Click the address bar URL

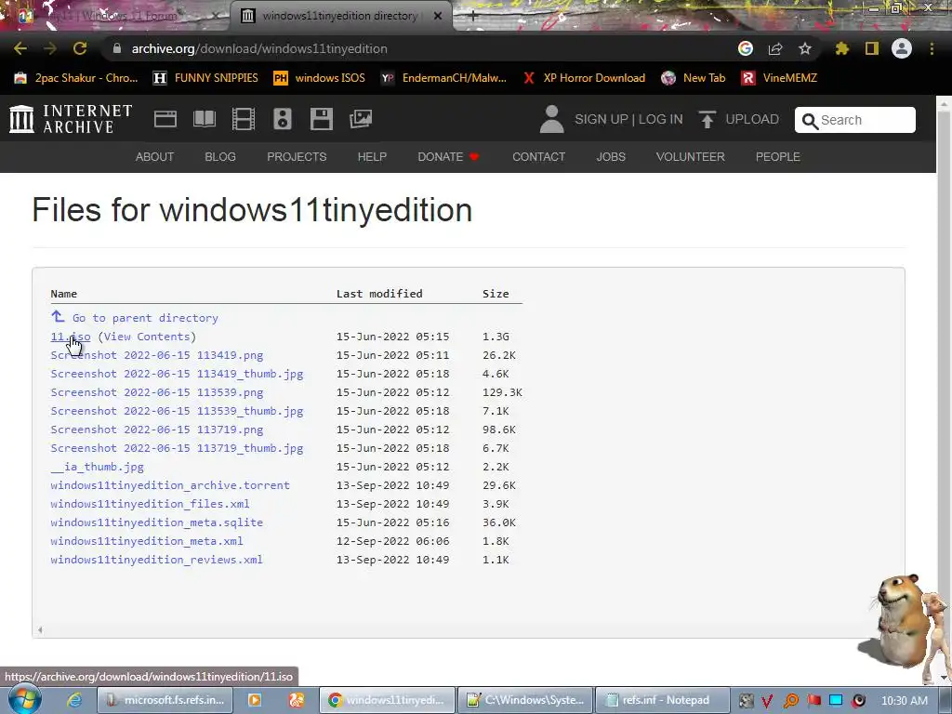[x=259, y=48]
